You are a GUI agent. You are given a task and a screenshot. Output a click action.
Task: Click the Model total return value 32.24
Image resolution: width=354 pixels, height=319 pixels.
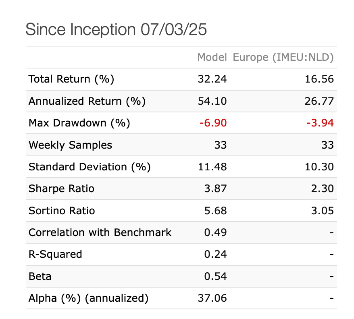point(213,79)
